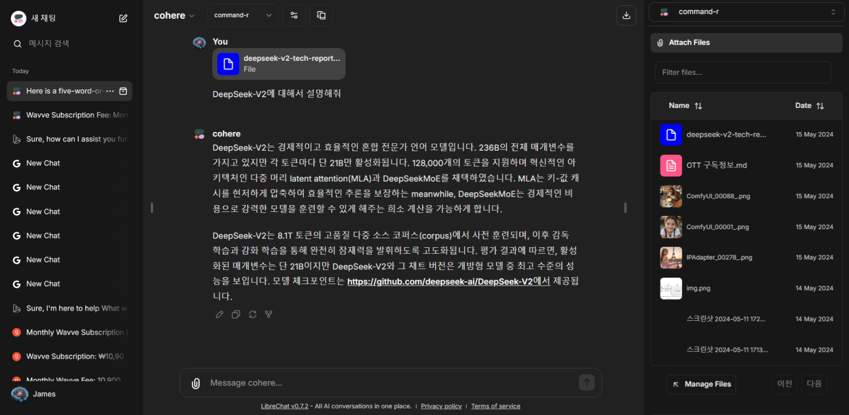
Task: Open the command-r selector in right panel
Action: pos(747,12)
